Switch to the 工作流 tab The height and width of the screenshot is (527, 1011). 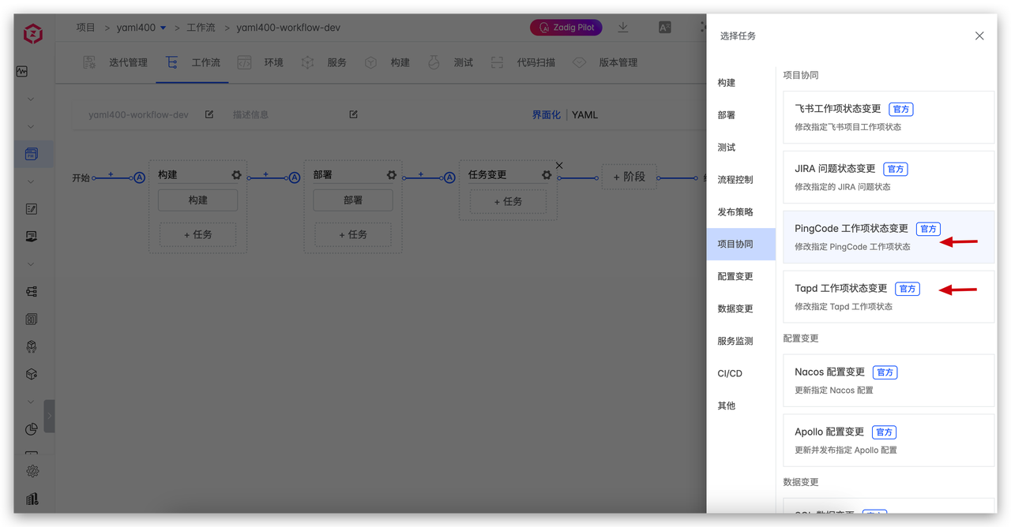coord(193,62)
